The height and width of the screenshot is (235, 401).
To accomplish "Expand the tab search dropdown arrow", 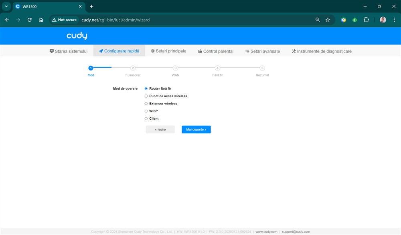I will pos(6,6).
